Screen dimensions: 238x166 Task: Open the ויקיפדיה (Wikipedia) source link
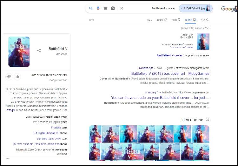[x=10, y=110]
